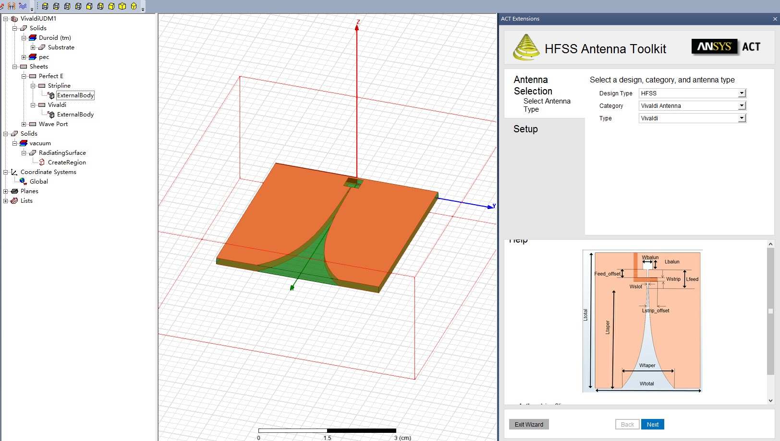Viewport: 780px width, 441px height.
Task: Expand the Planes tree node
Action: [5, 191]
